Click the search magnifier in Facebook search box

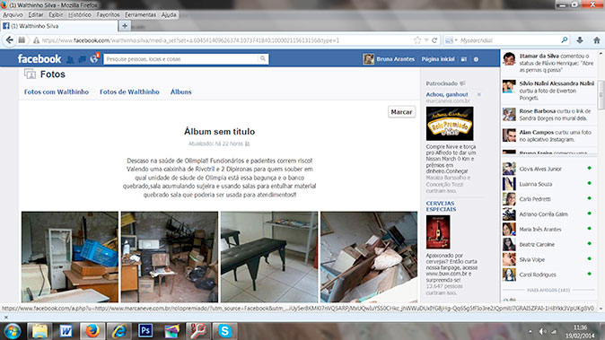tap(263, 58)
